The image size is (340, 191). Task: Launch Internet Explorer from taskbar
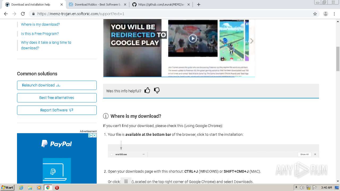[21, 188]
